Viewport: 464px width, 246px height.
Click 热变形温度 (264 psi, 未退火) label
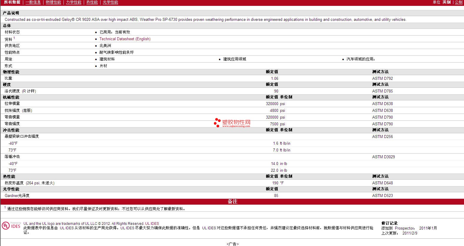point(29,183)
